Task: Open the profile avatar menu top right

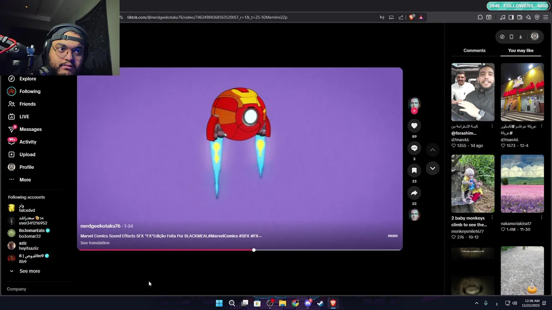Action: [535, 36]
